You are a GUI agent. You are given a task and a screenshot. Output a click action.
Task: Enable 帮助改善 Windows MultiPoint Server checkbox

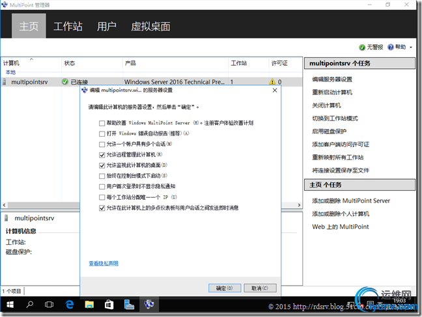(x=102, y=123)
